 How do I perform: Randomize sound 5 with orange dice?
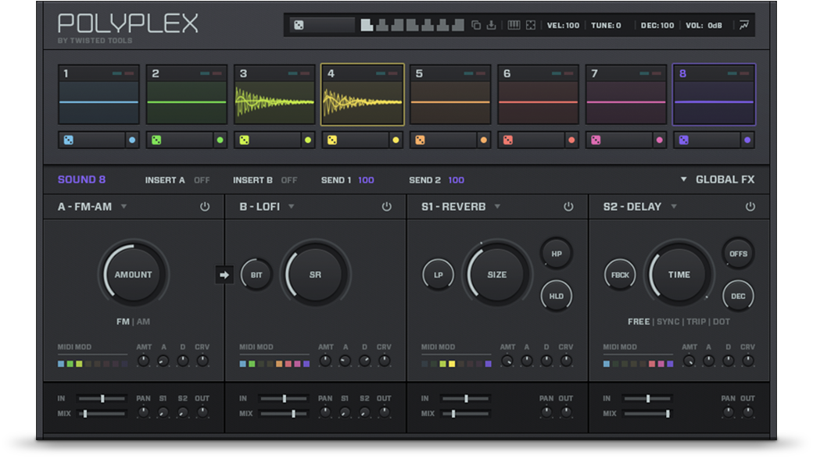click(420, 140)
